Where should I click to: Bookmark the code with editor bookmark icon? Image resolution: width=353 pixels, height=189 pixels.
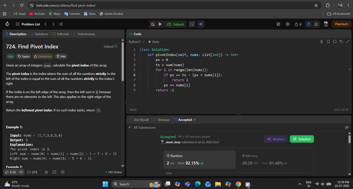[x=329, y=42]
